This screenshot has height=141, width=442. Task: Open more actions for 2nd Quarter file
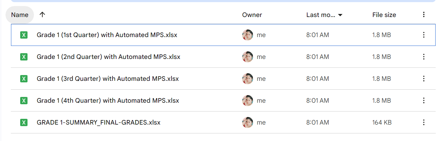coord(424,57)
